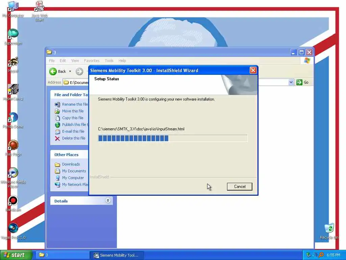The width and height of the screenshot is (346, 260).
Task: Open the View menu in Explorer
Action: pyautogui.click(x=75, y=61)
